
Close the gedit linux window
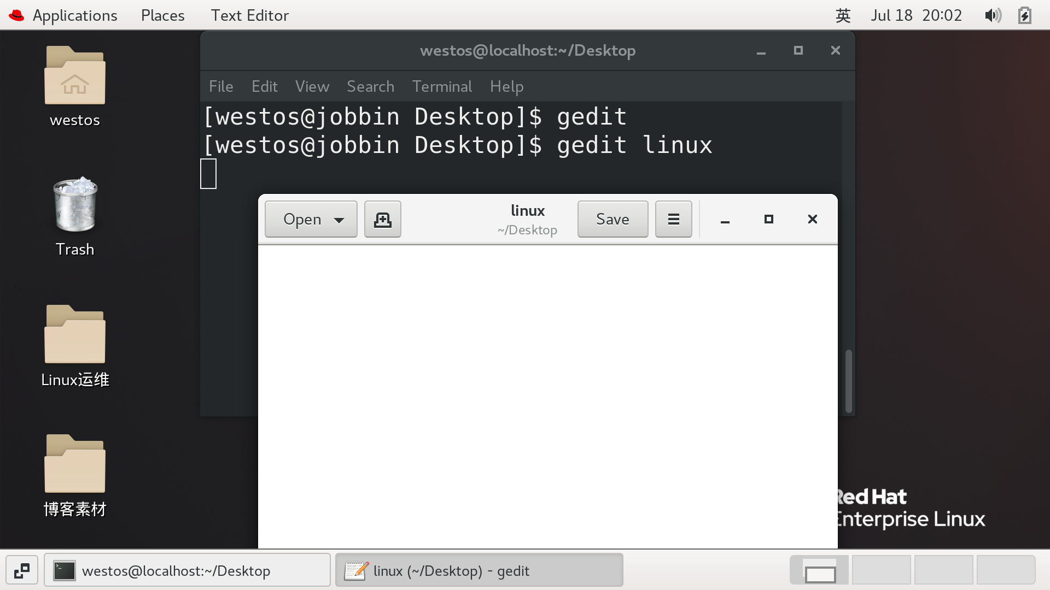pos(813,219)
